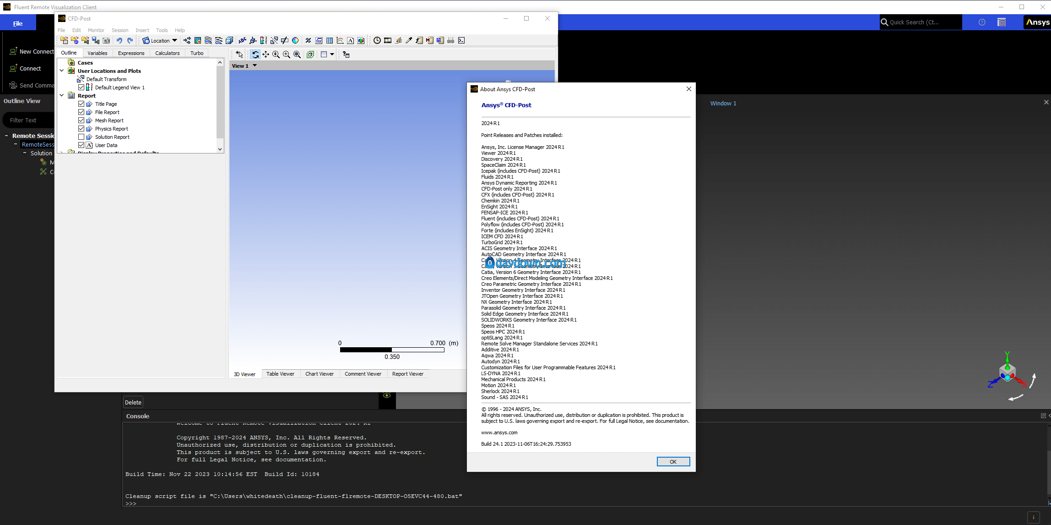Open the Timestep Selector clock icon

click(x=377, y=40)
